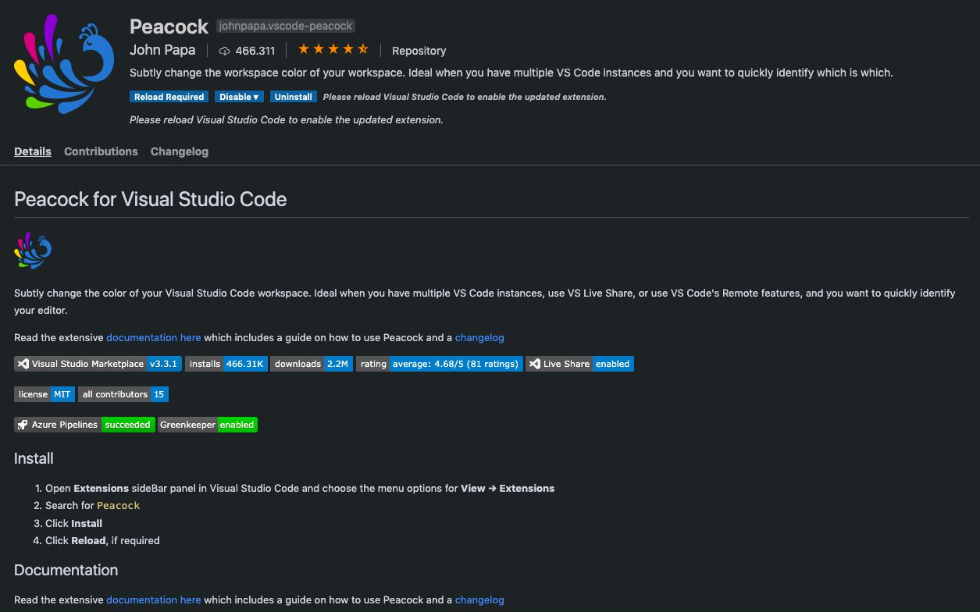
Task: Click the Install heading
Action: [34, 458]
